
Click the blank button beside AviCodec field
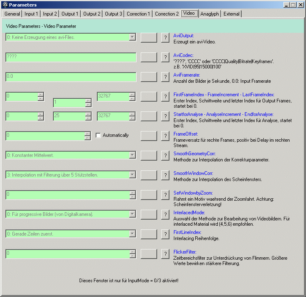[148, 57]
